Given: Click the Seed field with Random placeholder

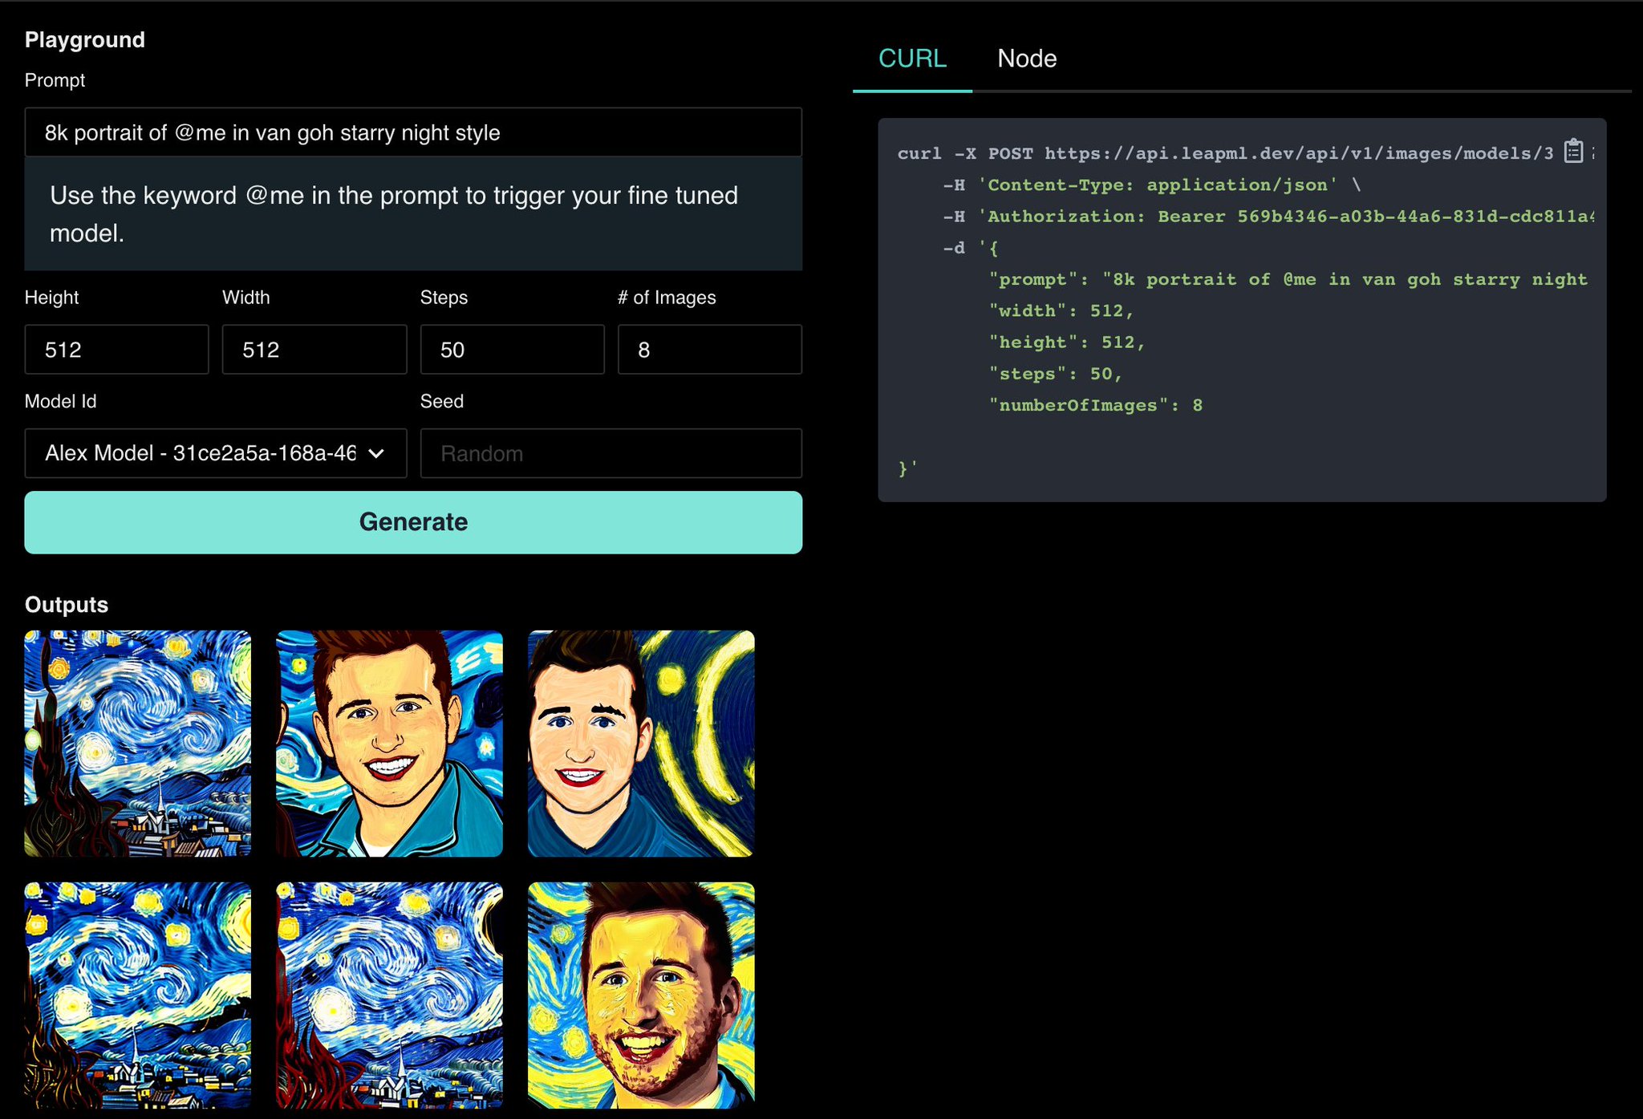Looking at the screenshot, I should click(611, 453).
